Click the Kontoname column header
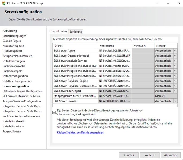183x160 pixels. click(115, 46)
